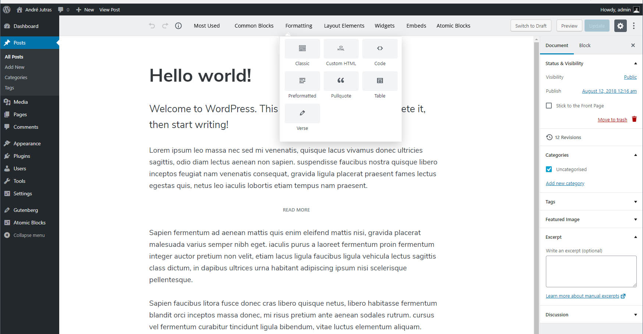This screenshot has height=334, width=643.
Task: Expand the Tags panel
Action: (x=591, y=202)
